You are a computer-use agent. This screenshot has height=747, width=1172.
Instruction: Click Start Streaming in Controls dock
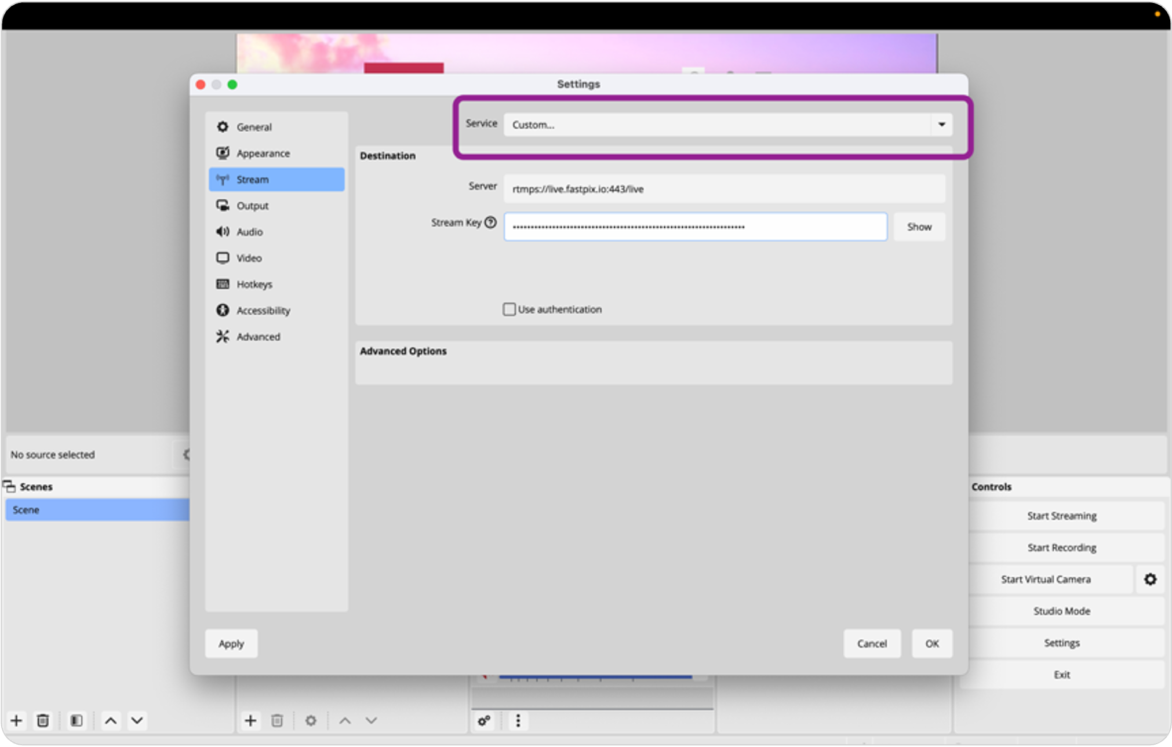pyautogui.click(x=1062, y=516)
